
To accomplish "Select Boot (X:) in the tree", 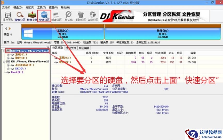I will tap(17, 72).
